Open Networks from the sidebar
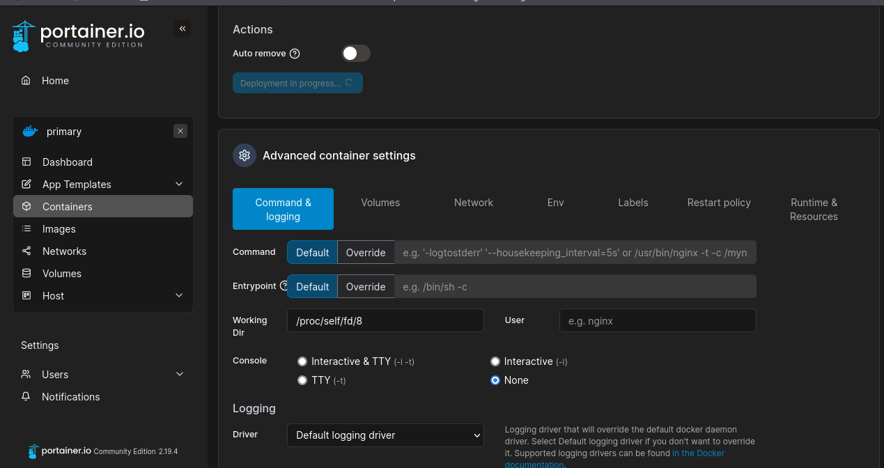The height and width of the screenshot is (468, 884). [x=64, y=251]
